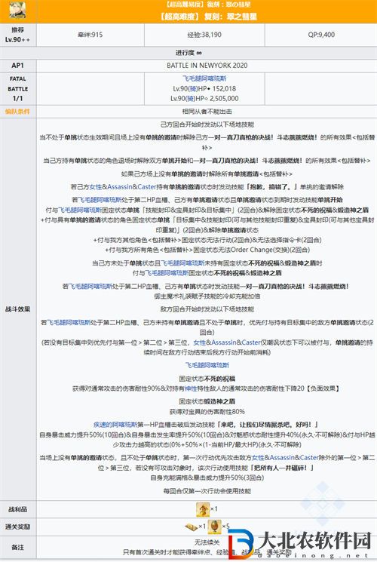
Task: Open 飞毛腿阿喀琉斯 centered heading link above 固定状态不死的祝福
Action: [207, 365]
